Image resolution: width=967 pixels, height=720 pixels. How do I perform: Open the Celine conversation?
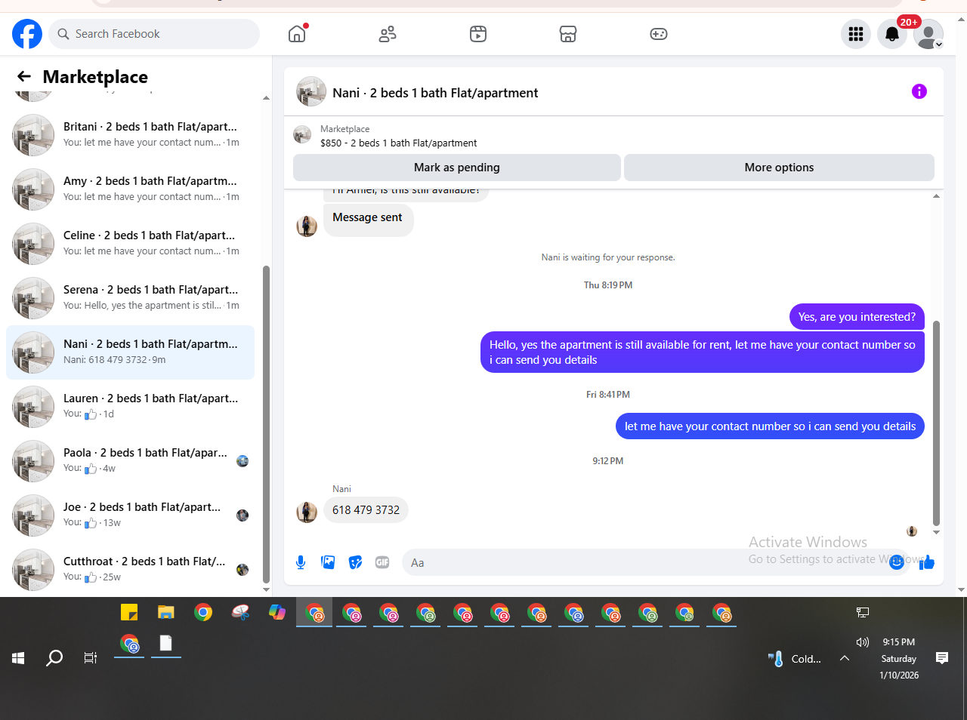(130, 244)
